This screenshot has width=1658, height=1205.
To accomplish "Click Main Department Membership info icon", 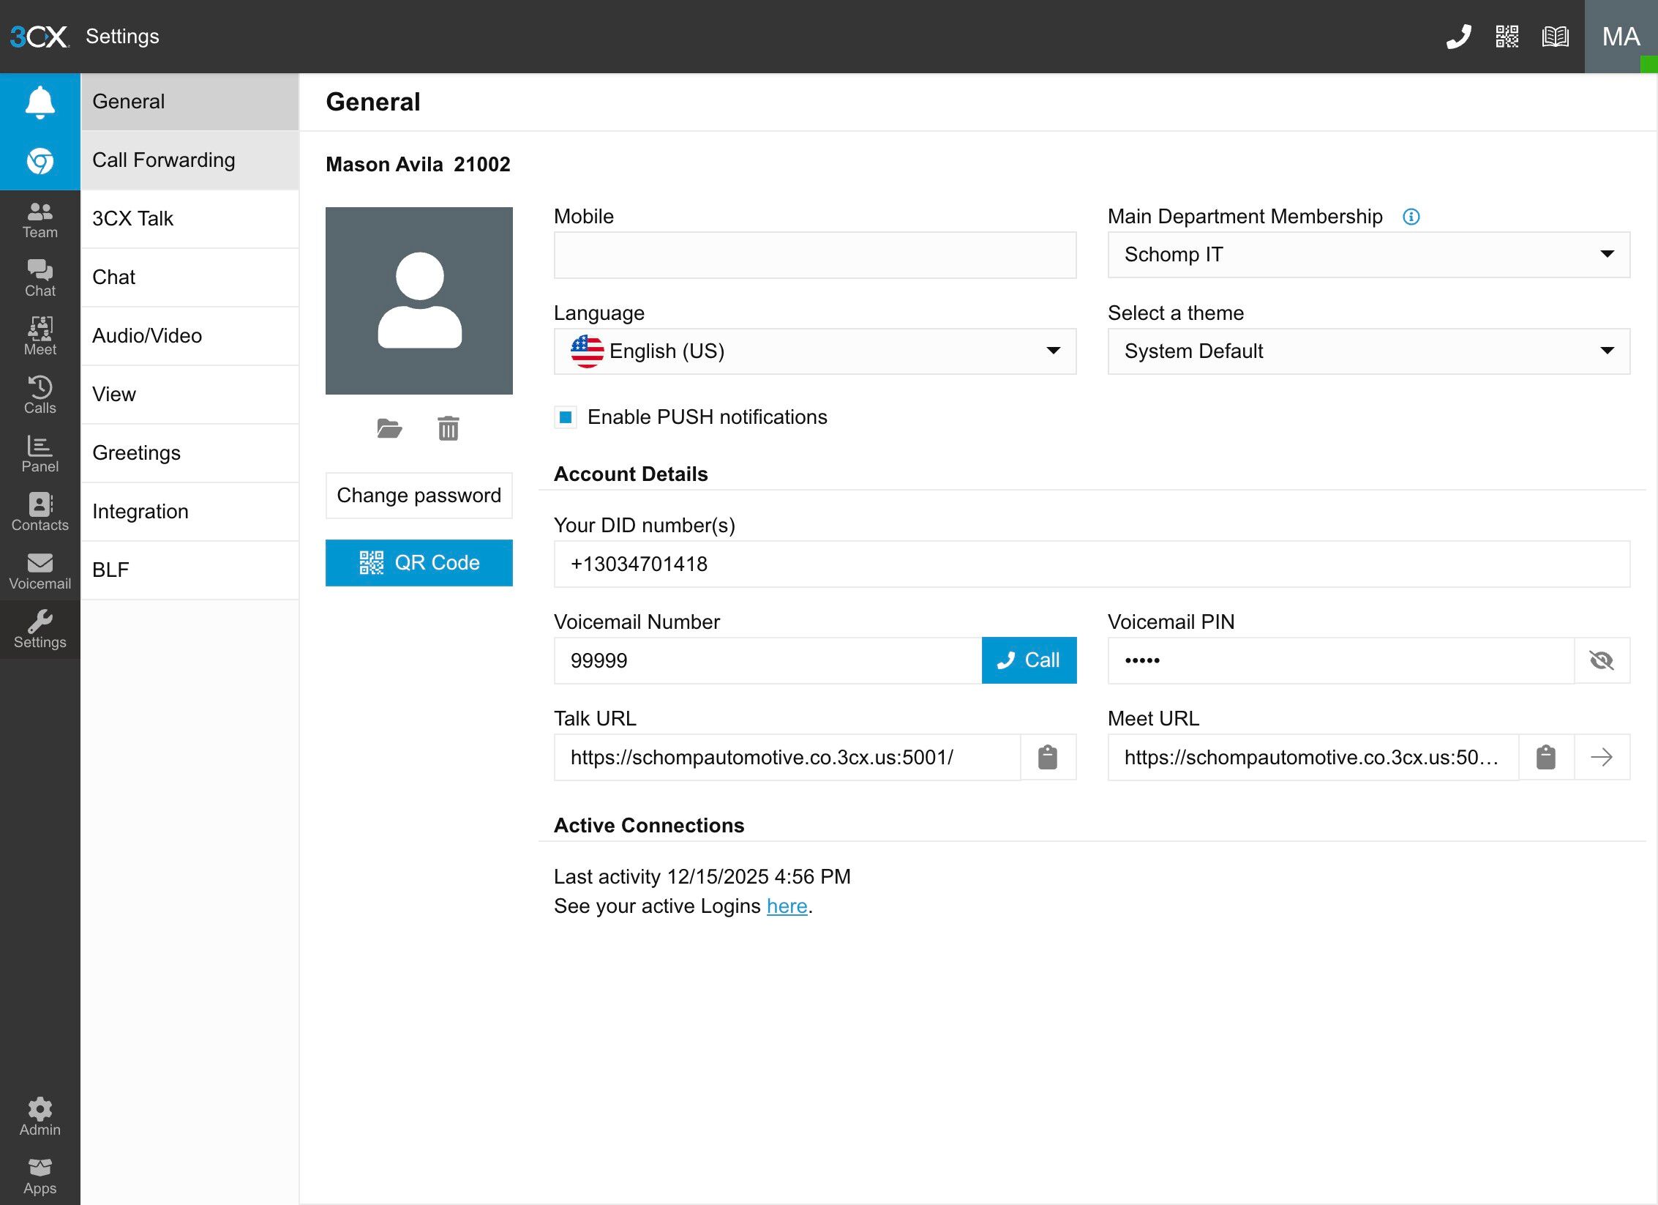I will click(x=1411, y=217).
